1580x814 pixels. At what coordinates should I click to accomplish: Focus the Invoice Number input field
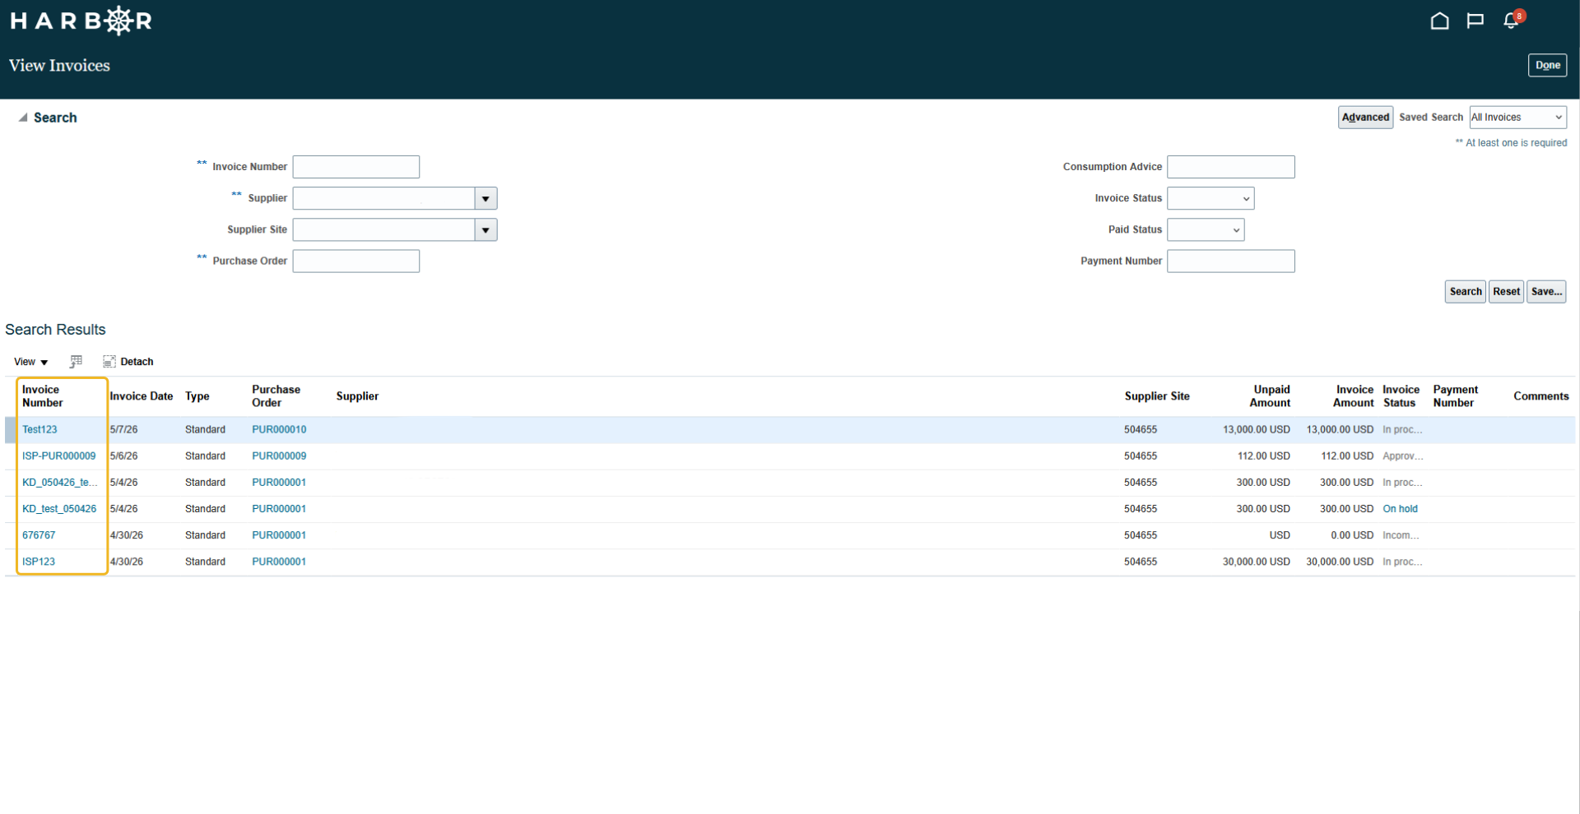[356, 167]
